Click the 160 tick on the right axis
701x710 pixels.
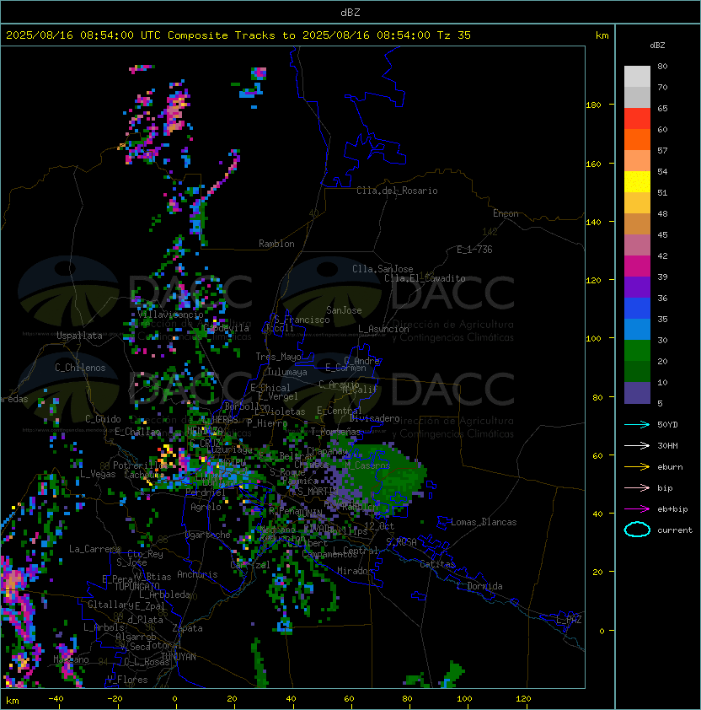click(593, 164)
